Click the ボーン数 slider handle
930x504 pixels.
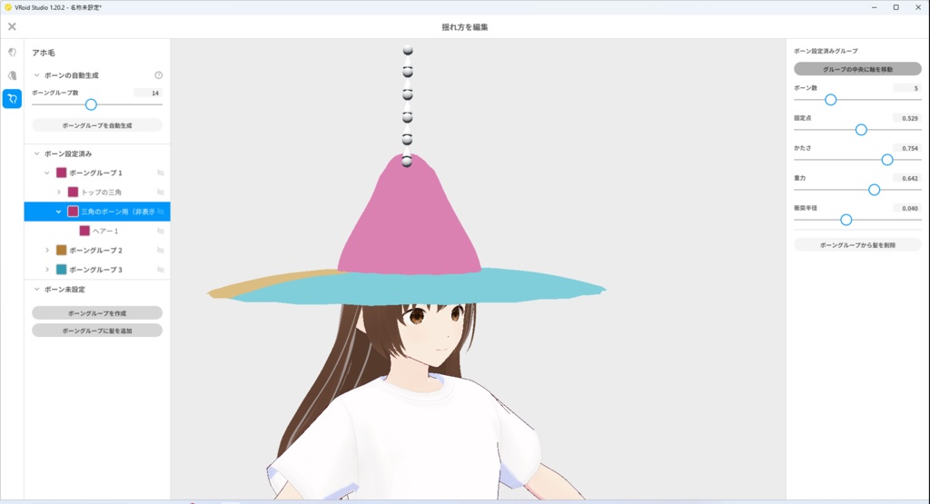pyautogui.click(x=831, y=100)
